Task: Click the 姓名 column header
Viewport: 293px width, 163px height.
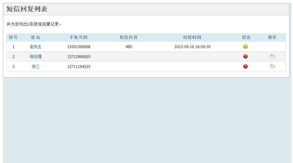Action: tap(36, 38)
